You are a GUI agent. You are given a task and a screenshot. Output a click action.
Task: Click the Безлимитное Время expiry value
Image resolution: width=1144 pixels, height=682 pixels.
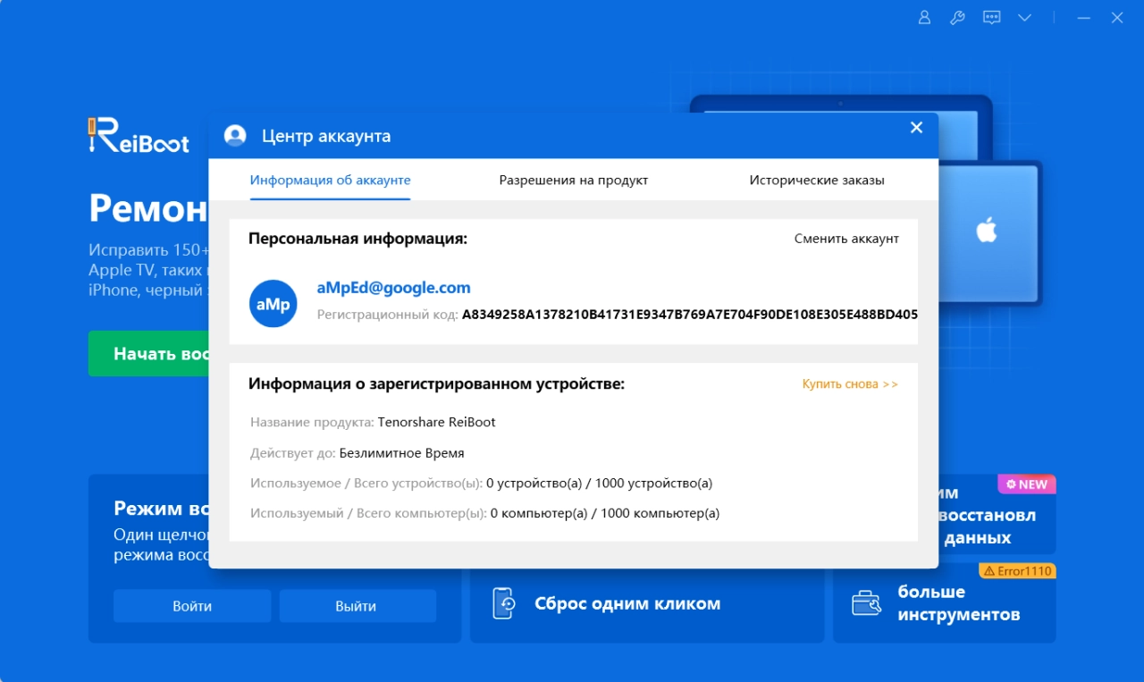(402, 453)
